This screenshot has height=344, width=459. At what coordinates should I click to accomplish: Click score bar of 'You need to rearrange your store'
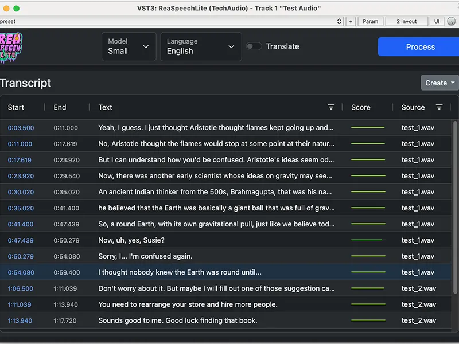pos(368,304)
